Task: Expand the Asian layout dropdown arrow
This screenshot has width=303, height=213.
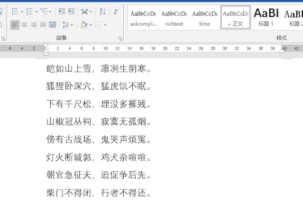Action: pos(91,11)
